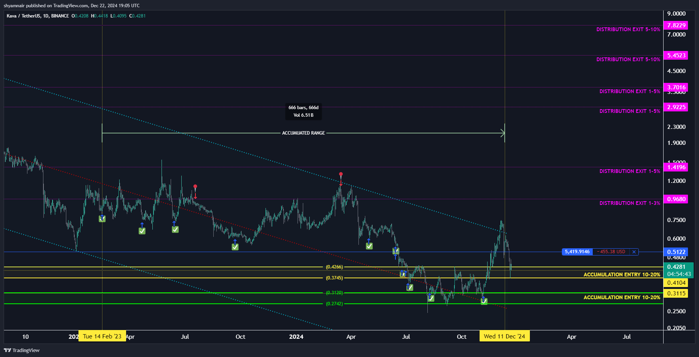Click the DISTRIBUTION EXIT 1-3% text
This screenshot has width=699, height=357.
630,203
